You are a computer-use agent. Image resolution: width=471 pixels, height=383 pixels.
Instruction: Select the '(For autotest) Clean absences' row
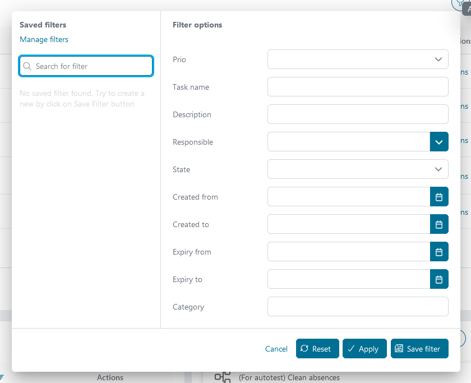pyautogui.click(x=289, y=377)
